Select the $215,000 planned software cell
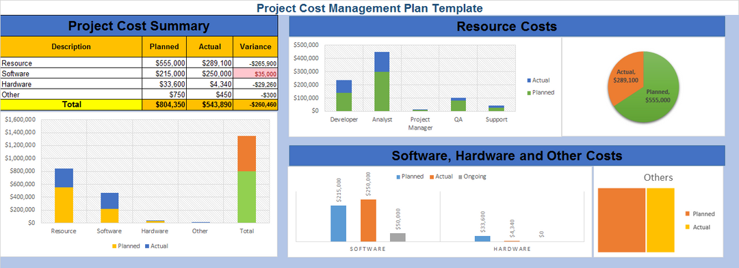This screenshot has width=739, height=268. (x=164, y=74)
